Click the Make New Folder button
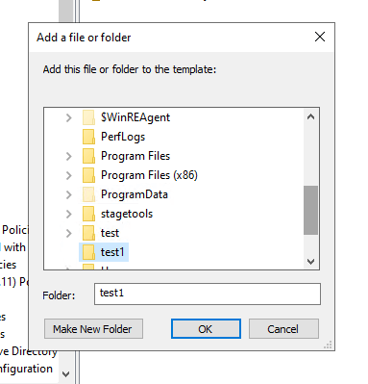The height and width of the screenshot is (384, 368). 93,329
